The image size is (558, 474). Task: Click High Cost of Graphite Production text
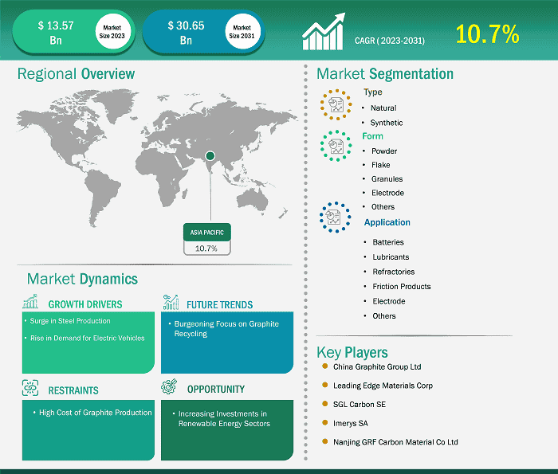tap(96, 413)
